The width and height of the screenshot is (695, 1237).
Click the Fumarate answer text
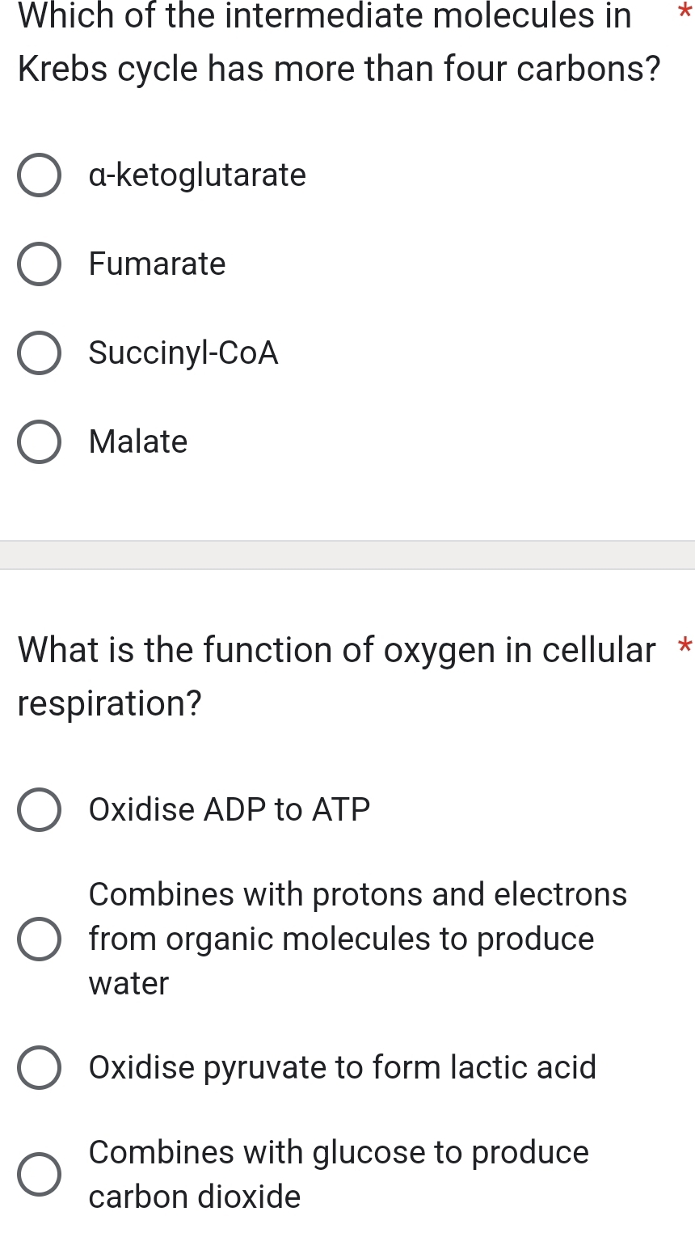(158, 264)
